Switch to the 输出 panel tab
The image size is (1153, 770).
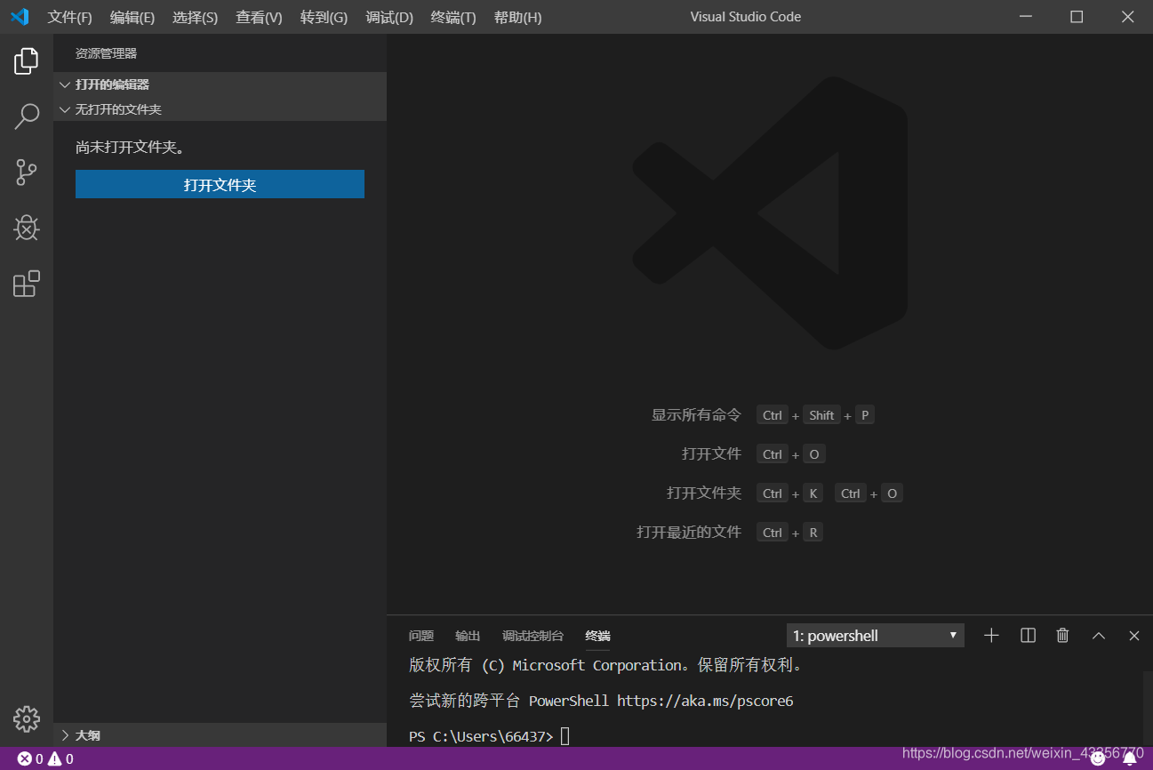click(468, 636)
